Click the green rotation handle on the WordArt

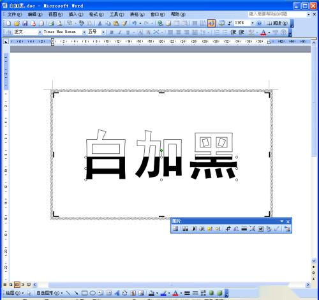161,151
